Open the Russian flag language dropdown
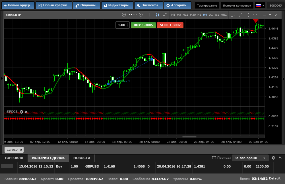This screenshot has height=184, width=285. (260, 5)
